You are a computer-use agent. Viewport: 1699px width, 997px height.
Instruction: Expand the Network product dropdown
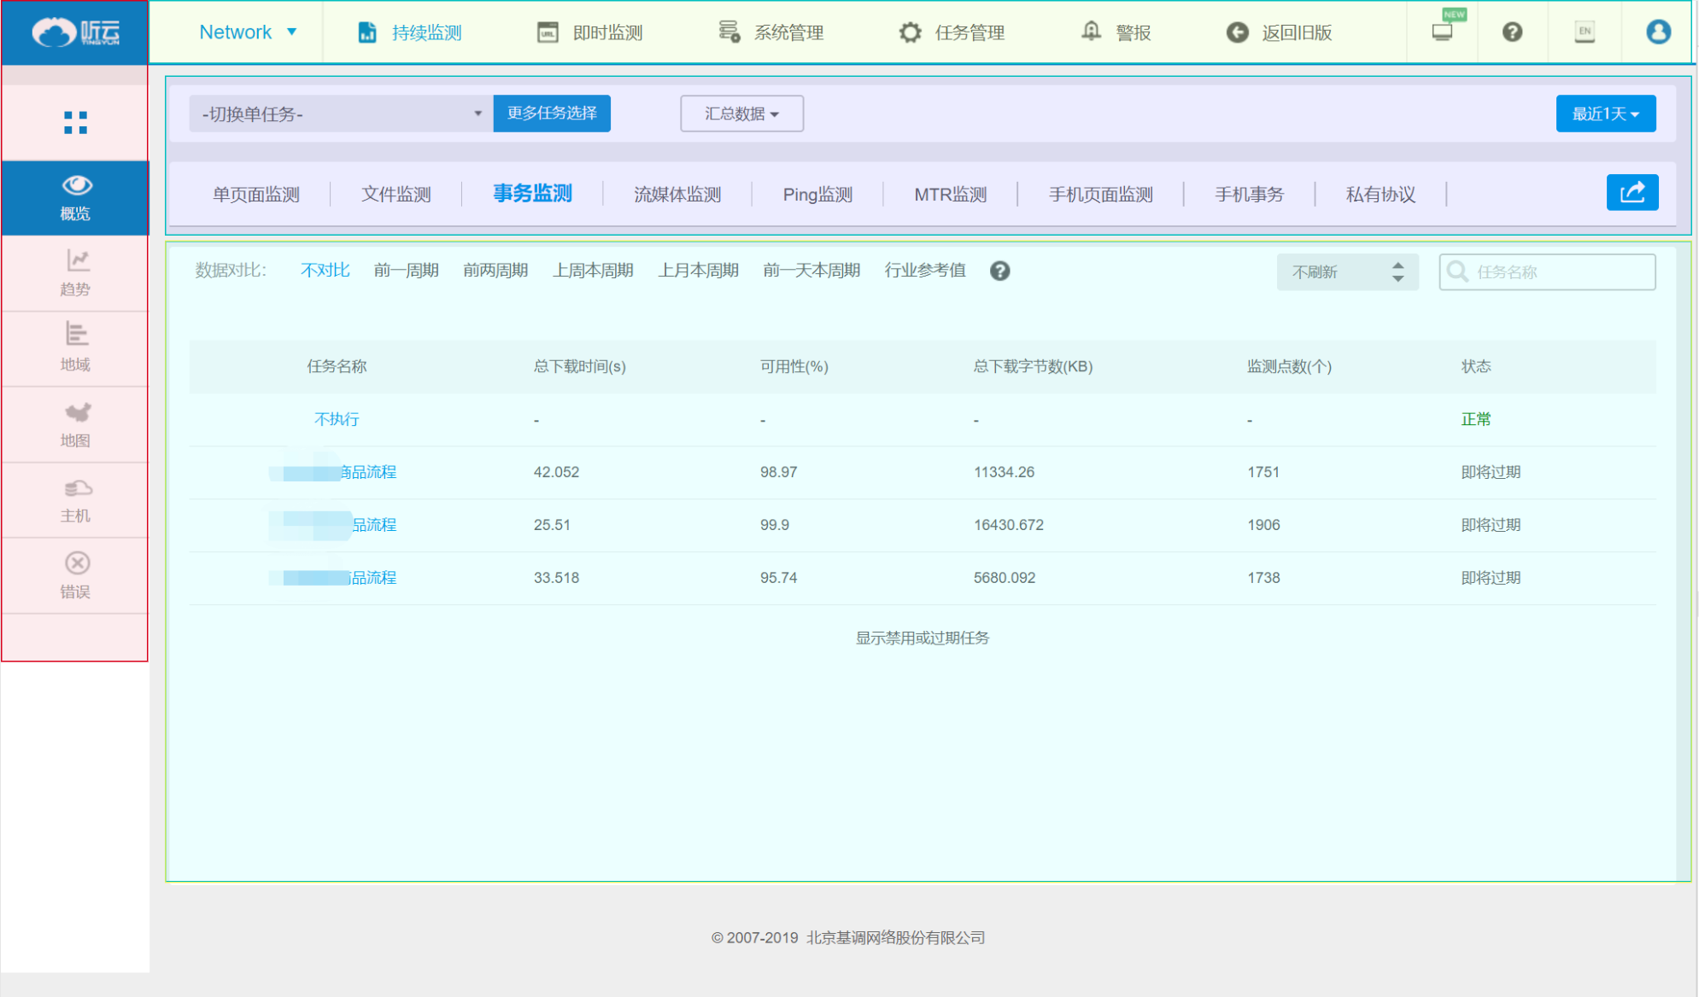click(248, 32)
